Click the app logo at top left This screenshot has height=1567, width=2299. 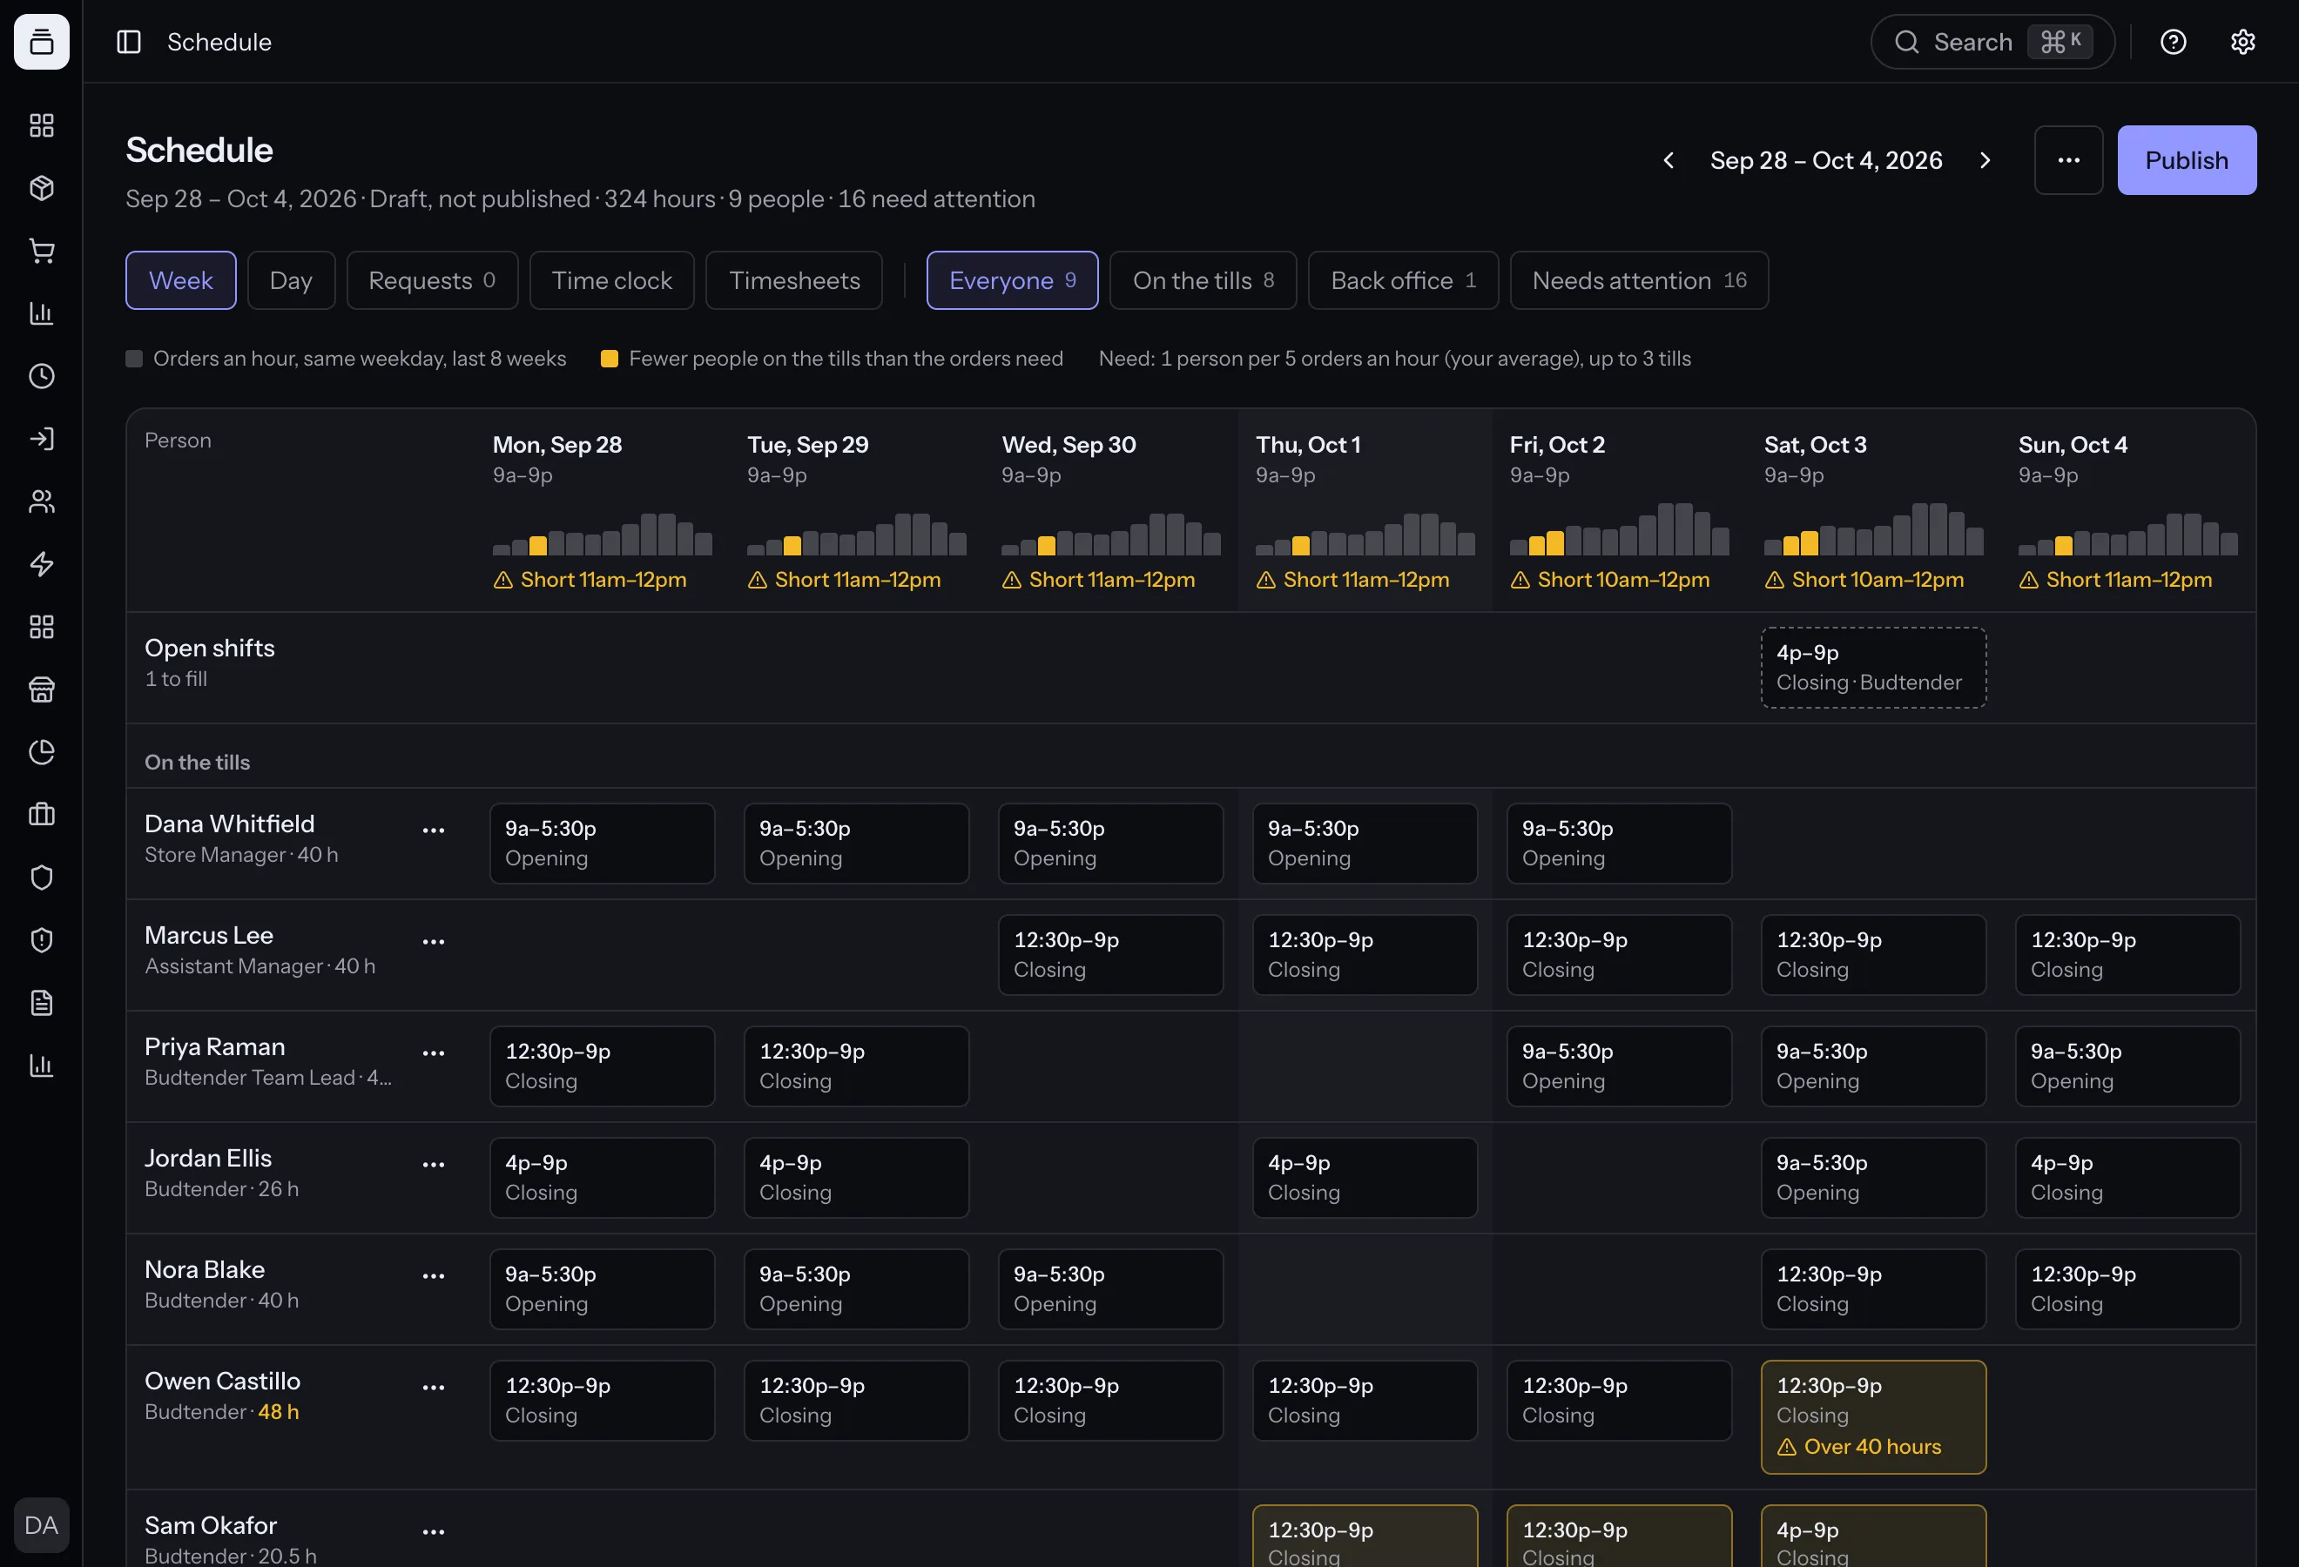42,42
